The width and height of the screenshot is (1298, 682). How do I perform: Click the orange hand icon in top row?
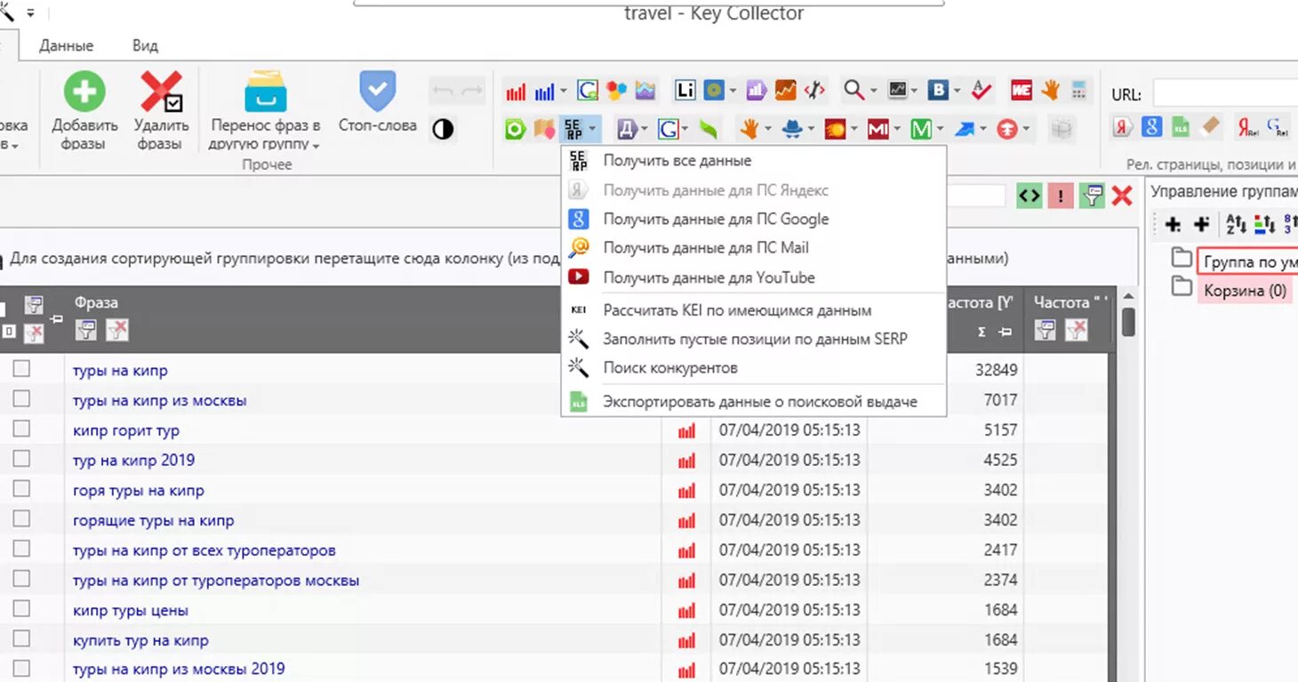point(1050,90)
